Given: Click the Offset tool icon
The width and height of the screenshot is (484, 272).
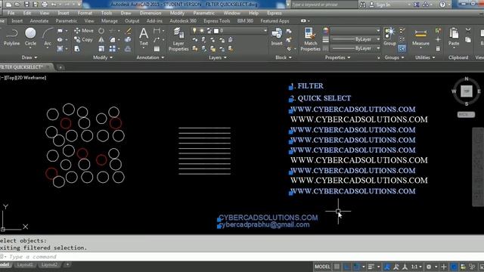Looking at the screenshot, I should pyautogui.click(x=128, y=48).
